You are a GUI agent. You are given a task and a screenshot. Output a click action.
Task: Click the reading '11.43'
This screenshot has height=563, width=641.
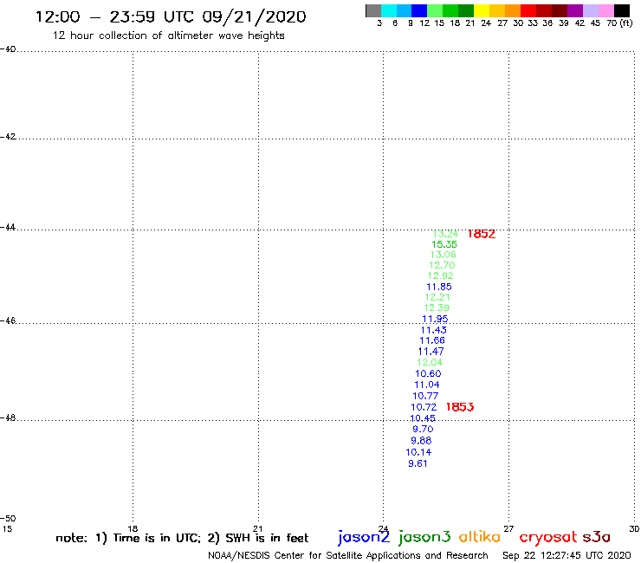pos(434,330)
